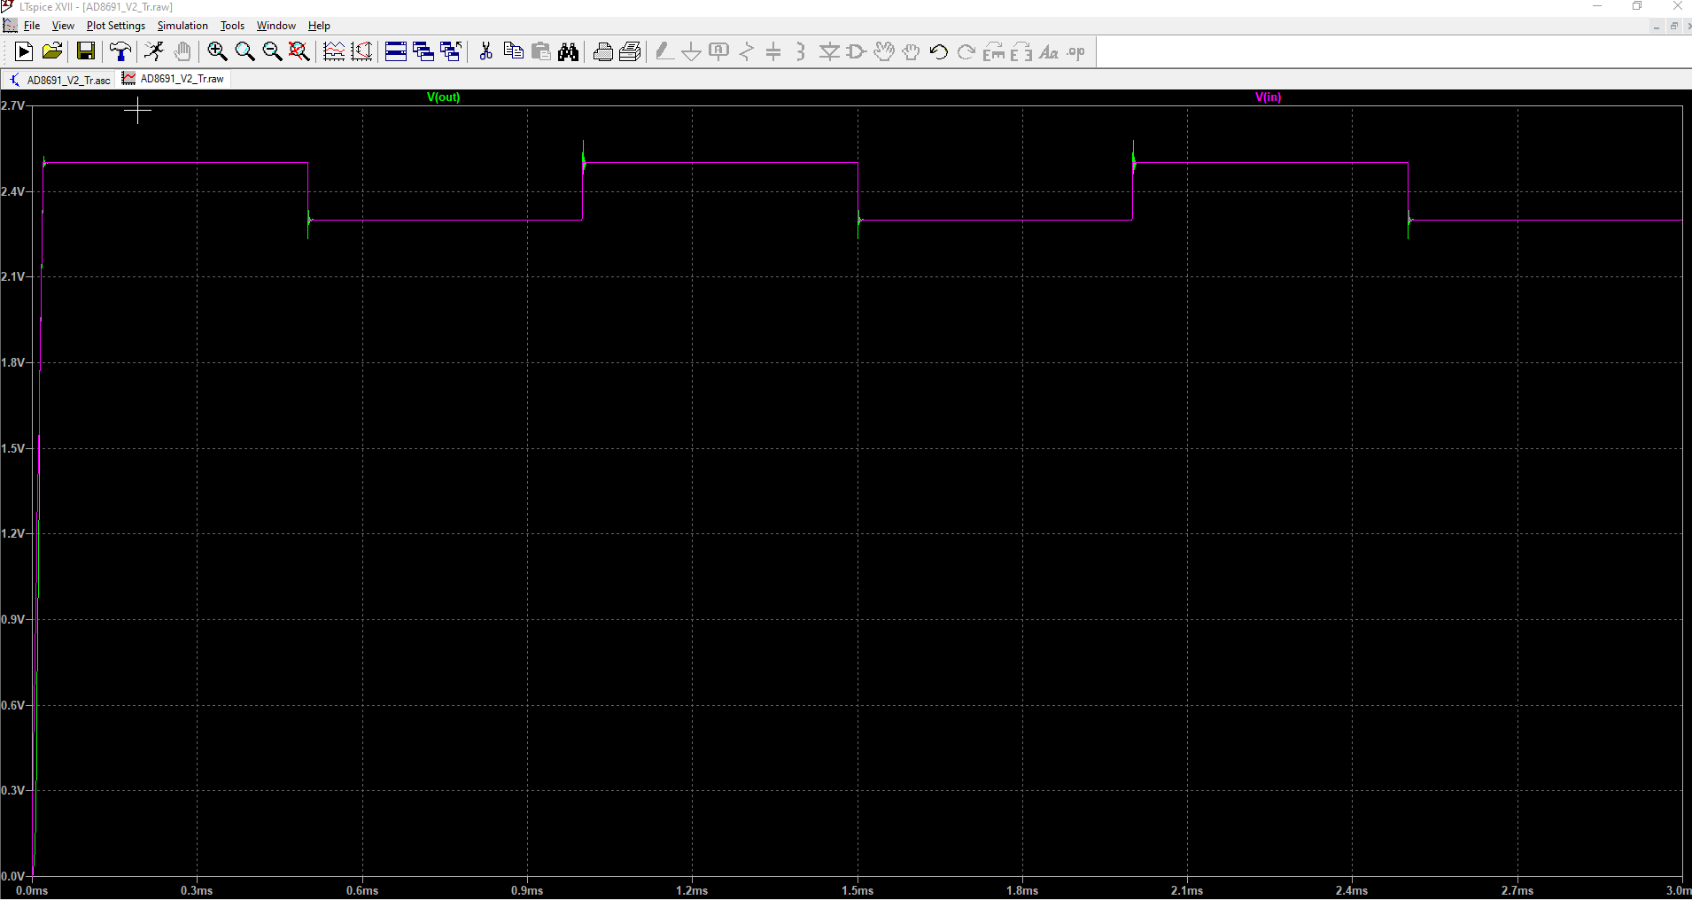Screen dimensions: 1692x900
Task: Click the Close all windows icon
Action: click(x=451, y=51)
